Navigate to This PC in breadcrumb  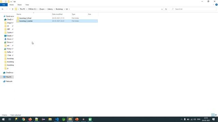click(x=22, y=9)
